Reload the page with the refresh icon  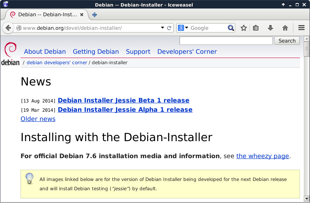point(169,28)
